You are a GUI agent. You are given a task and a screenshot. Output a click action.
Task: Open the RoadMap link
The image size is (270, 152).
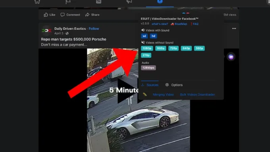[179, 24]
